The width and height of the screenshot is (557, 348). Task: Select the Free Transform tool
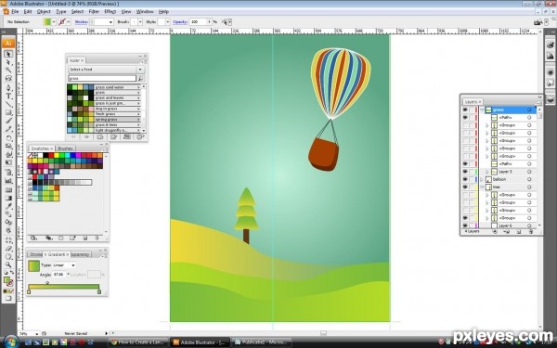pos(8,163)
